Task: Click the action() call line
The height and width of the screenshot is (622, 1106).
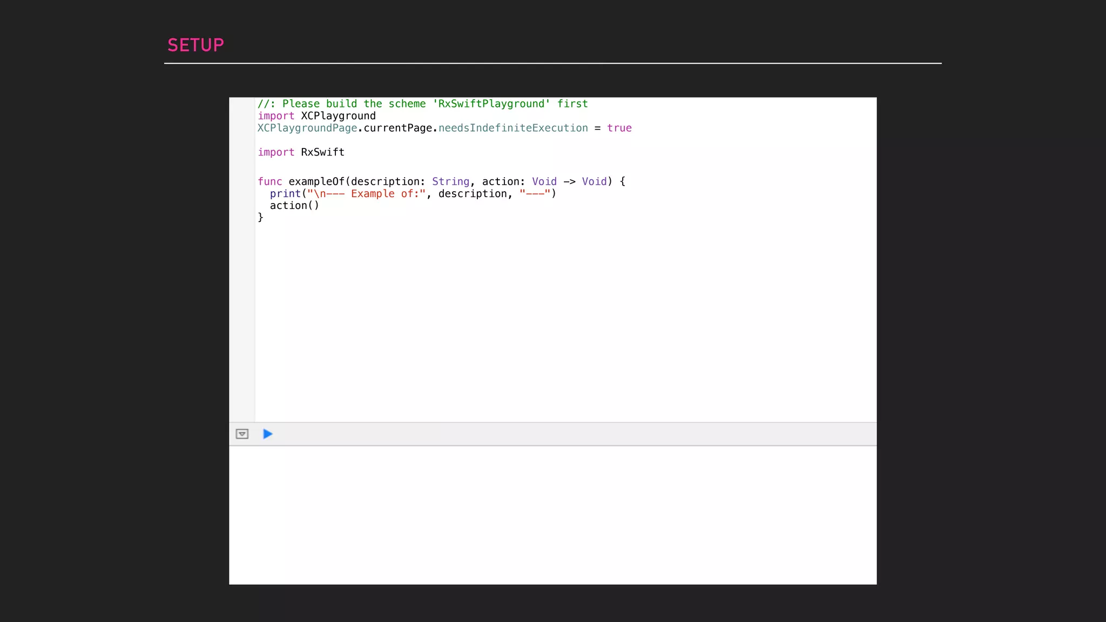Action: (x=294, y=206)
